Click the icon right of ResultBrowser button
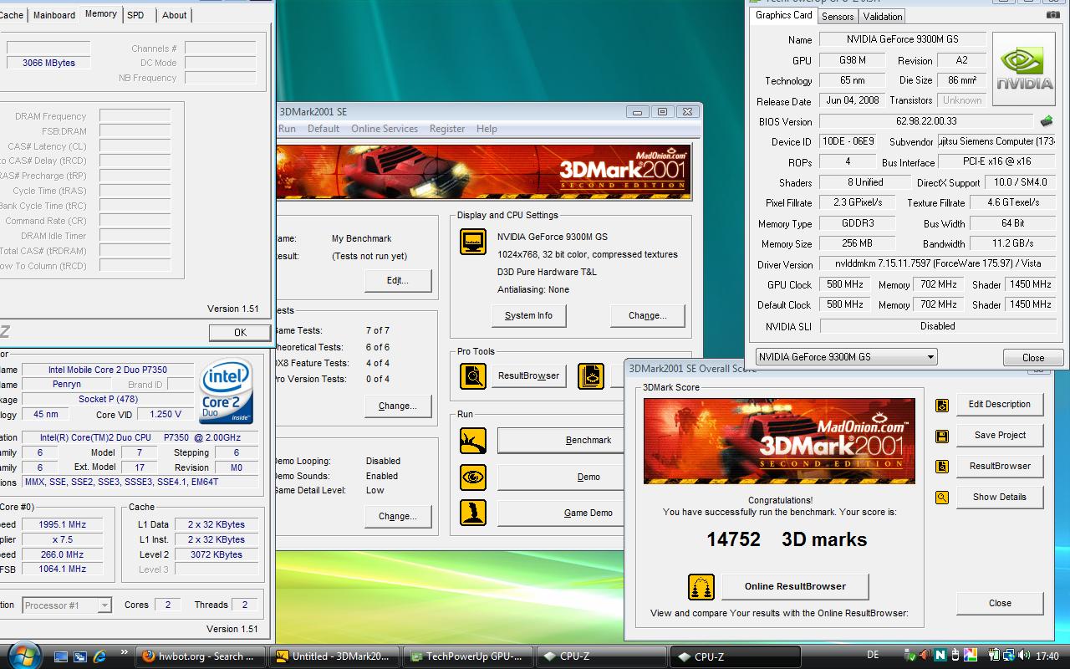Image resolution: width=1070 pixels, height=669 pixels. (591, 375)
